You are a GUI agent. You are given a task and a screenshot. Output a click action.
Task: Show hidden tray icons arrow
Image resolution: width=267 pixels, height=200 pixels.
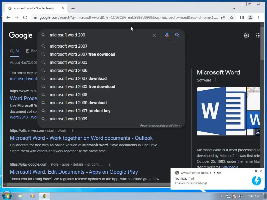(x=222, y=196)
